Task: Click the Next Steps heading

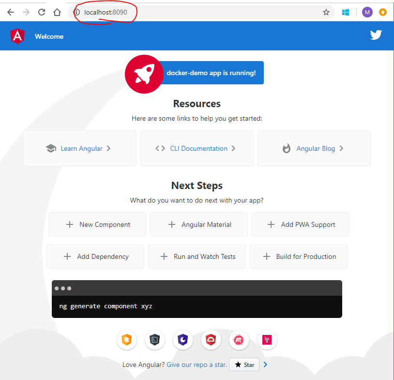Action: [197, 186]
